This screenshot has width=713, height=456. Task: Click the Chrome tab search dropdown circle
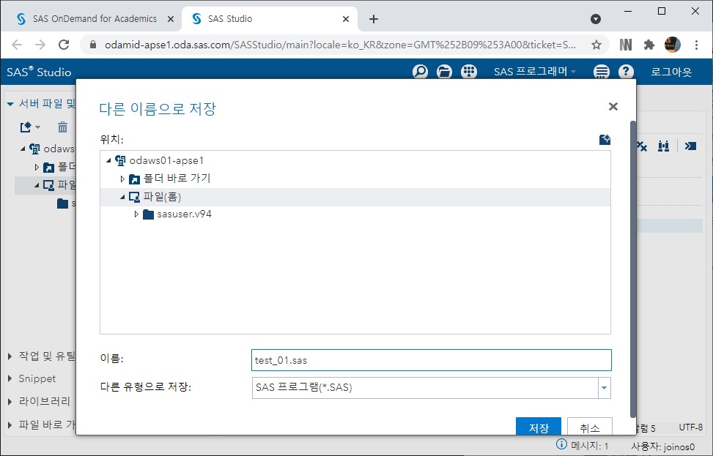pos(595,19)
